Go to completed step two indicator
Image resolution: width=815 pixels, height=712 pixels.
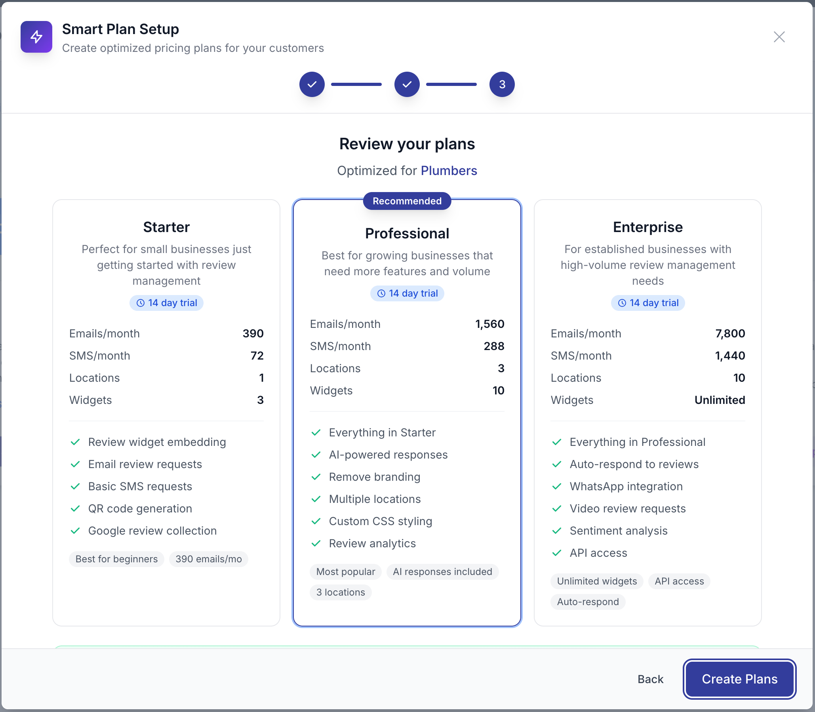point(406,84)
